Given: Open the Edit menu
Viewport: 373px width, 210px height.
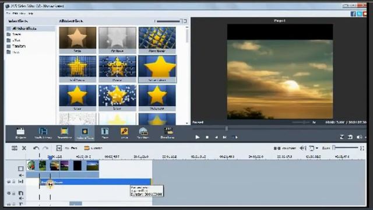Looking at the screenshot, I should pos(15,13).
